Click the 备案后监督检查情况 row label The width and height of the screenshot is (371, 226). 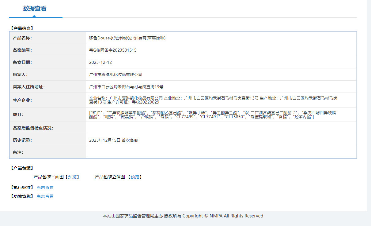click(x=33, y=128)
